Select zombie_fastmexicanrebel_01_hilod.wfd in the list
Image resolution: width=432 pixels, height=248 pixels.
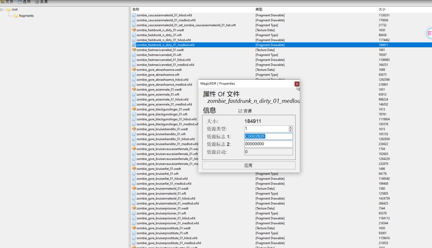pyautogui.click(x=163, y=60)
